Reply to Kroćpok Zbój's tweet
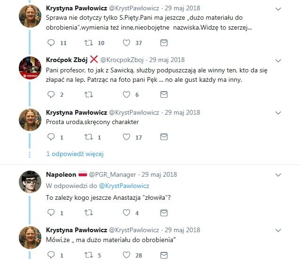This screenshot has height=259, width=301. pyautogui.click(x=52, y=94)
